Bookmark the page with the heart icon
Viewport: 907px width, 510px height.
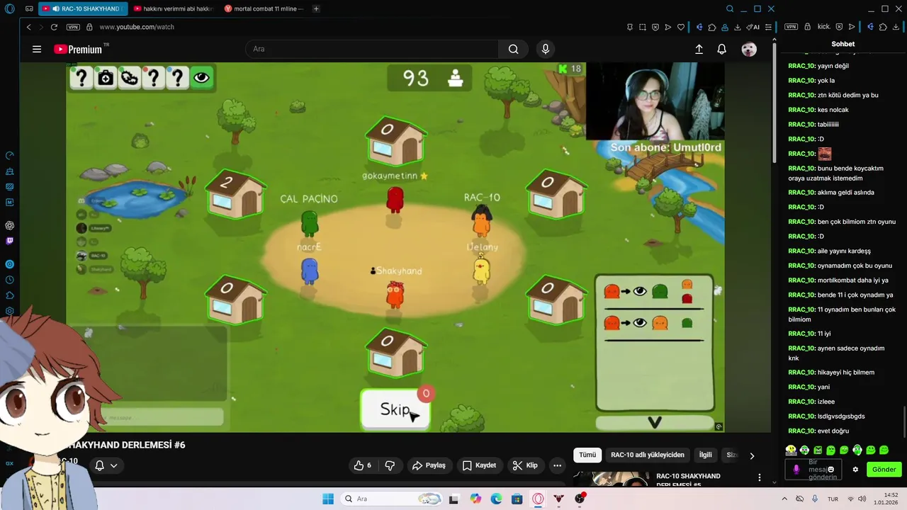click(x=681, y=27)
